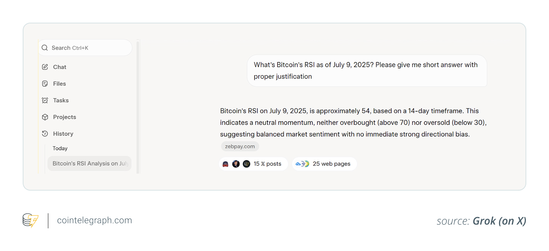Image resolution: width=549 pixels, height=251 pixels.
Task: Go to the Tasks section
Action: pos(61,100)
